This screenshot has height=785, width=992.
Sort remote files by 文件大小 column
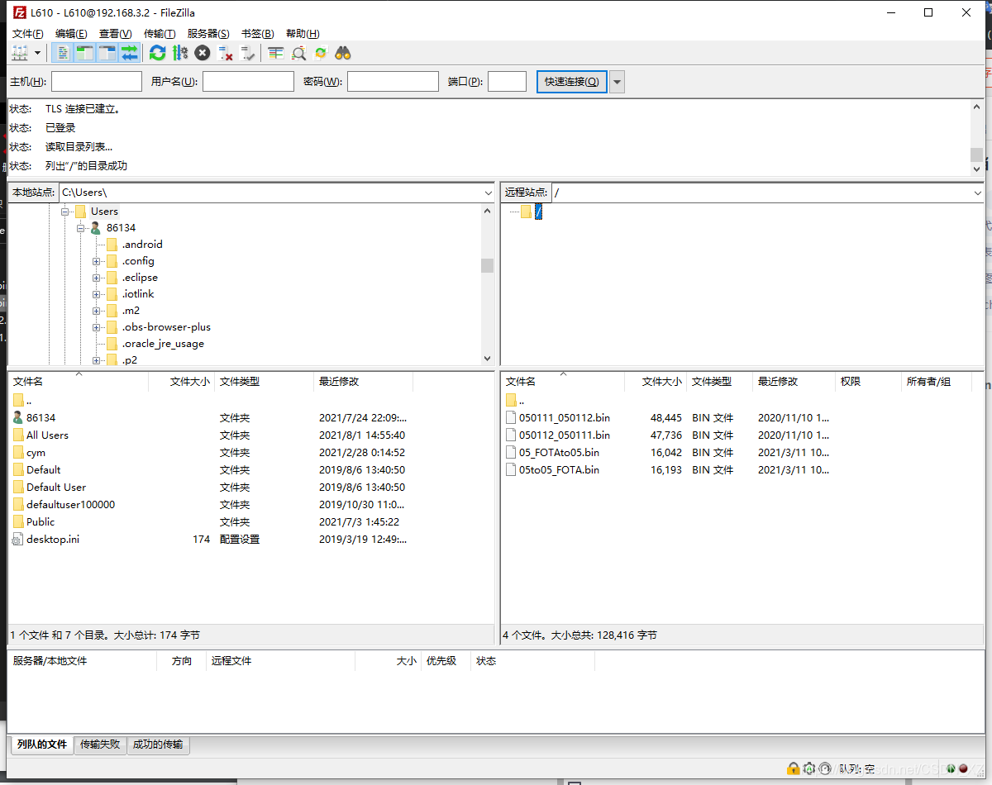(656, 381)
